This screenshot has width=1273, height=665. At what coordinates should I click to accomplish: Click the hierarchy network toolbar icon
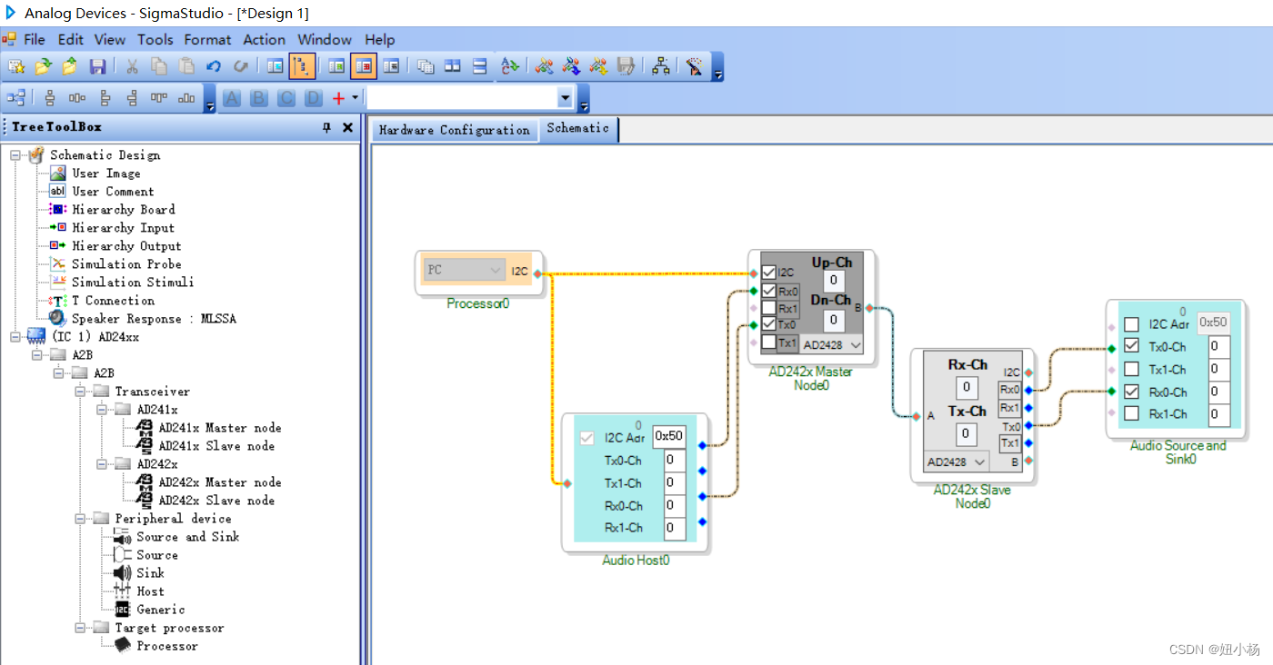click(x=661, y=66)
